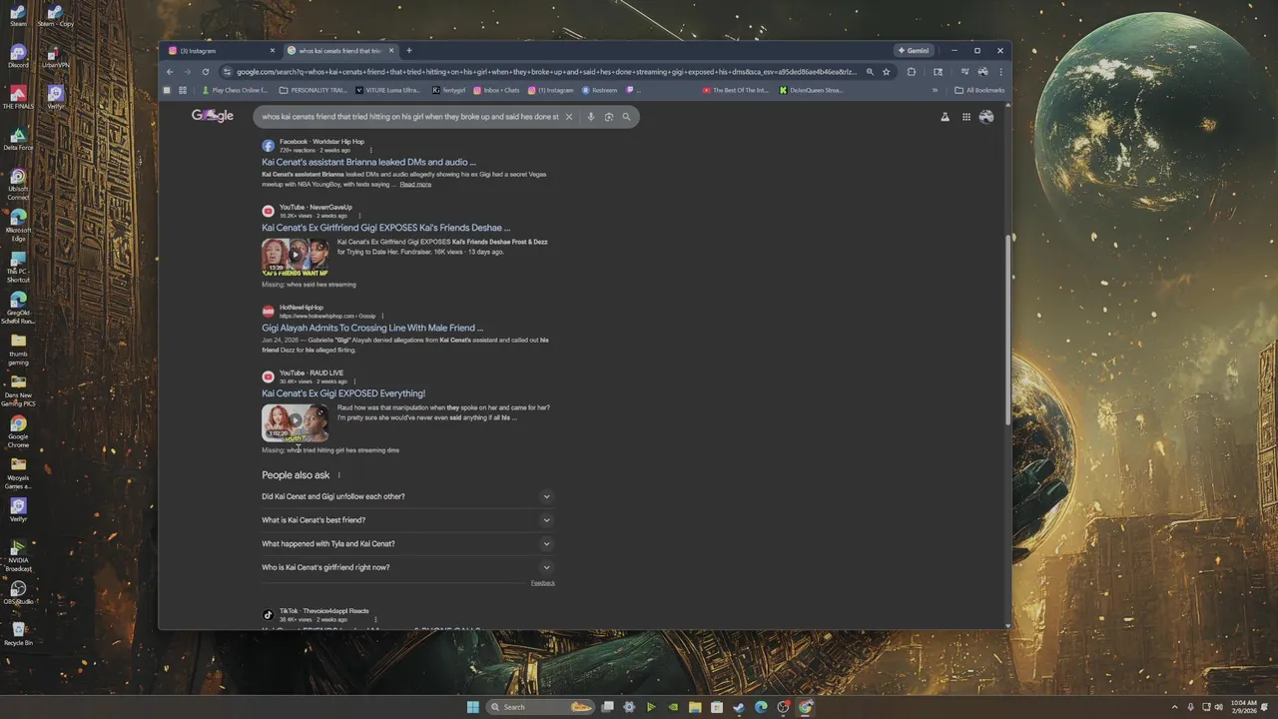Open the Restream bookmark
1278x719 pixels.
[599, 90]
